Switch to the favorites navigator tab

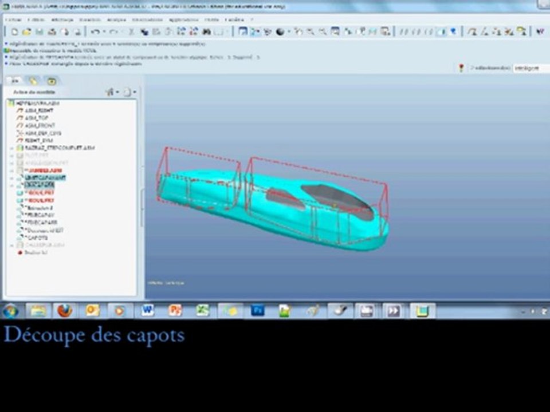(x=52, y=81)
